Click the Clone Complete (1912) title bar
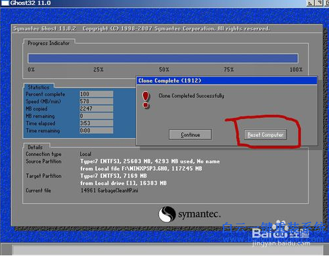Viewport: 329px width, 256px height. click(x=227, y=81)
